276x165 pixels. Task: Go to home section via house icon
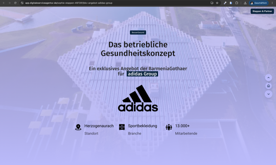[x=268, y=86]
